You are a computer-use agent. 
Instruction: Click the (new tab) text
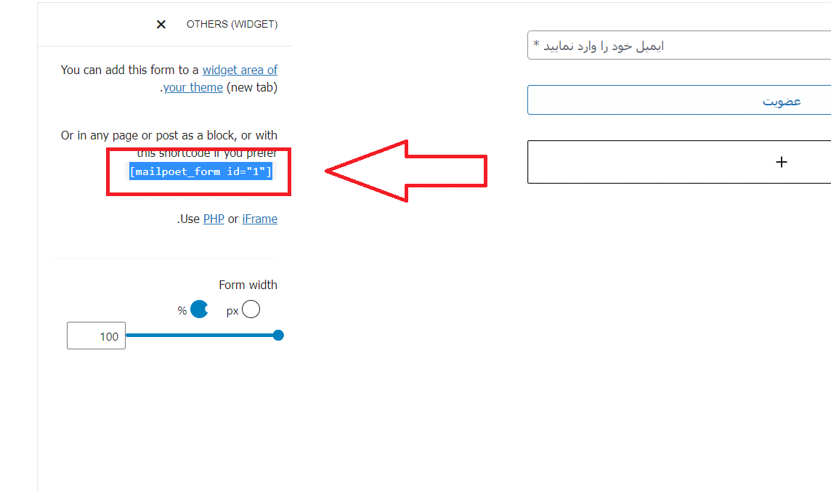(252, 87)
